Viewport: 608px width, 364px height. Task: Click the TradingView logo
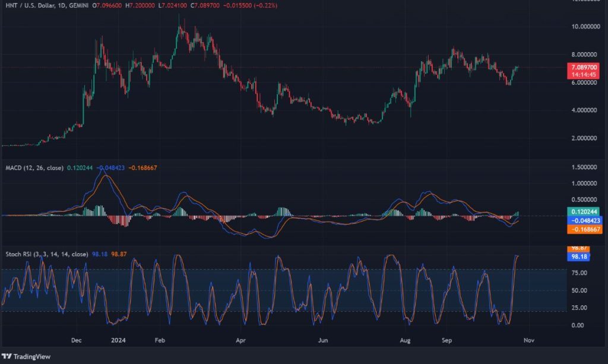click(x=26, y=356)
